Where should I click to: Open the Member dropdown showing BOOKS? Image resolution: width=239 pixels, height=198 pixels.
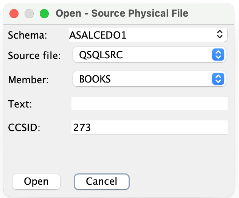click(144, 79)
